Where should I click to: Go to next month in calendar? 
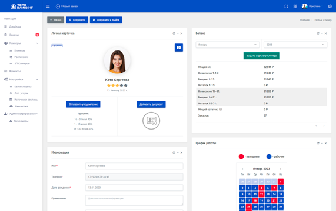[281, 169]
